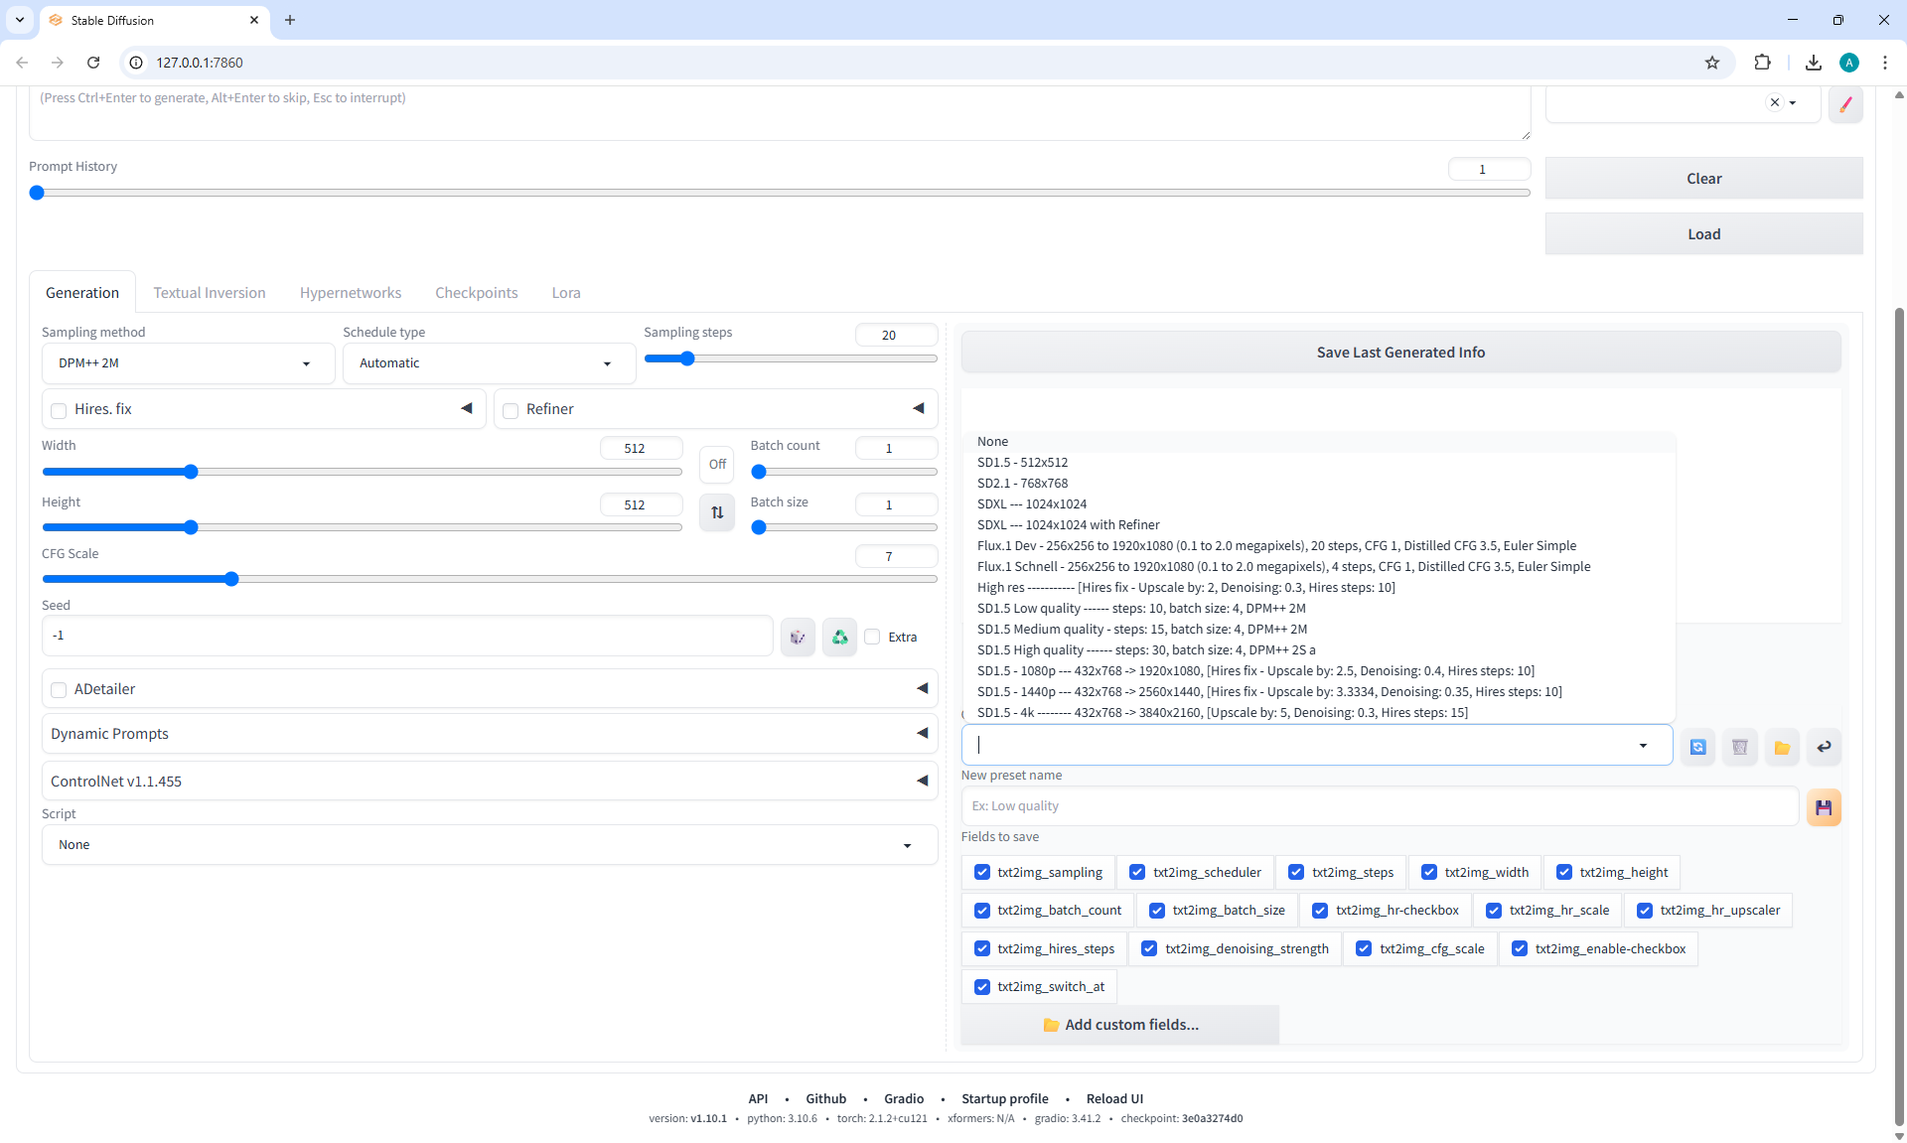This screenshot has height=1143, width=1907.
Task: Open the Textual Inversion tab
Action: (x=210, y=293)
